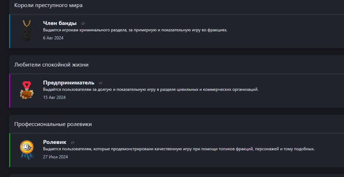Click the green stripe beside Ролевик
This screenshot has height=177, width=344.
9,150
